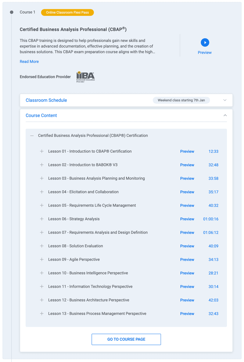Expand Lesson 11 plus icon
The height and width of the screenshot is (362, 244).
42,286
